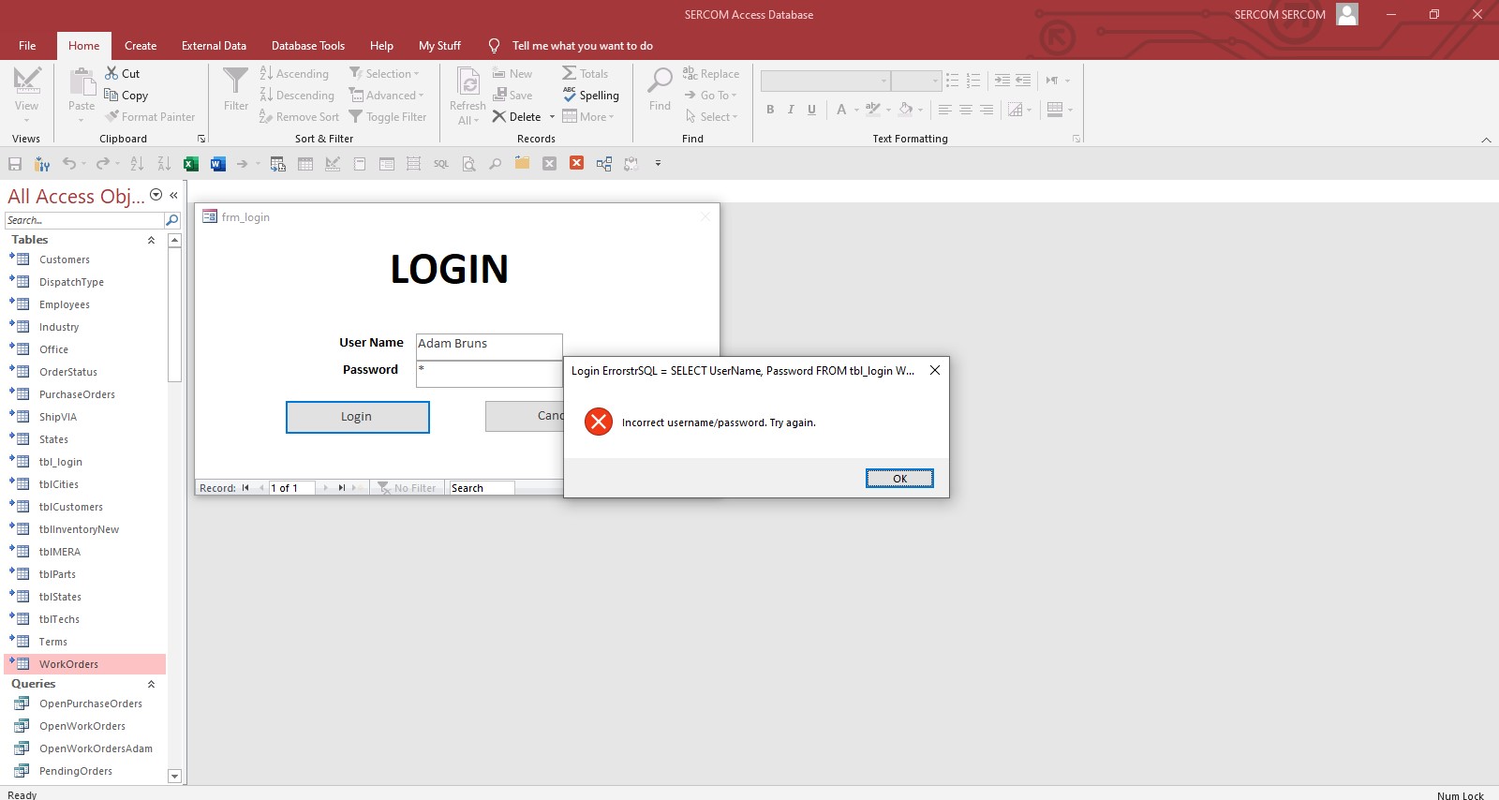
Task: Open All Access Objects pane menu arrow
Action: coord(156,195)
